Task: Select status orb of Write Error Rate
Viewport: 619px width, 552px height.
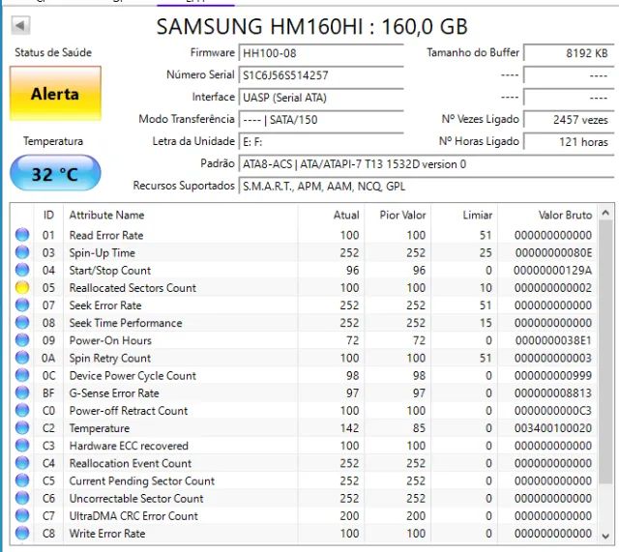Action: click(22, 534)
